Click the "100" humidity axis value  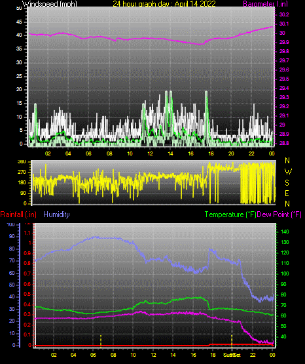click(x=10, y=224)
